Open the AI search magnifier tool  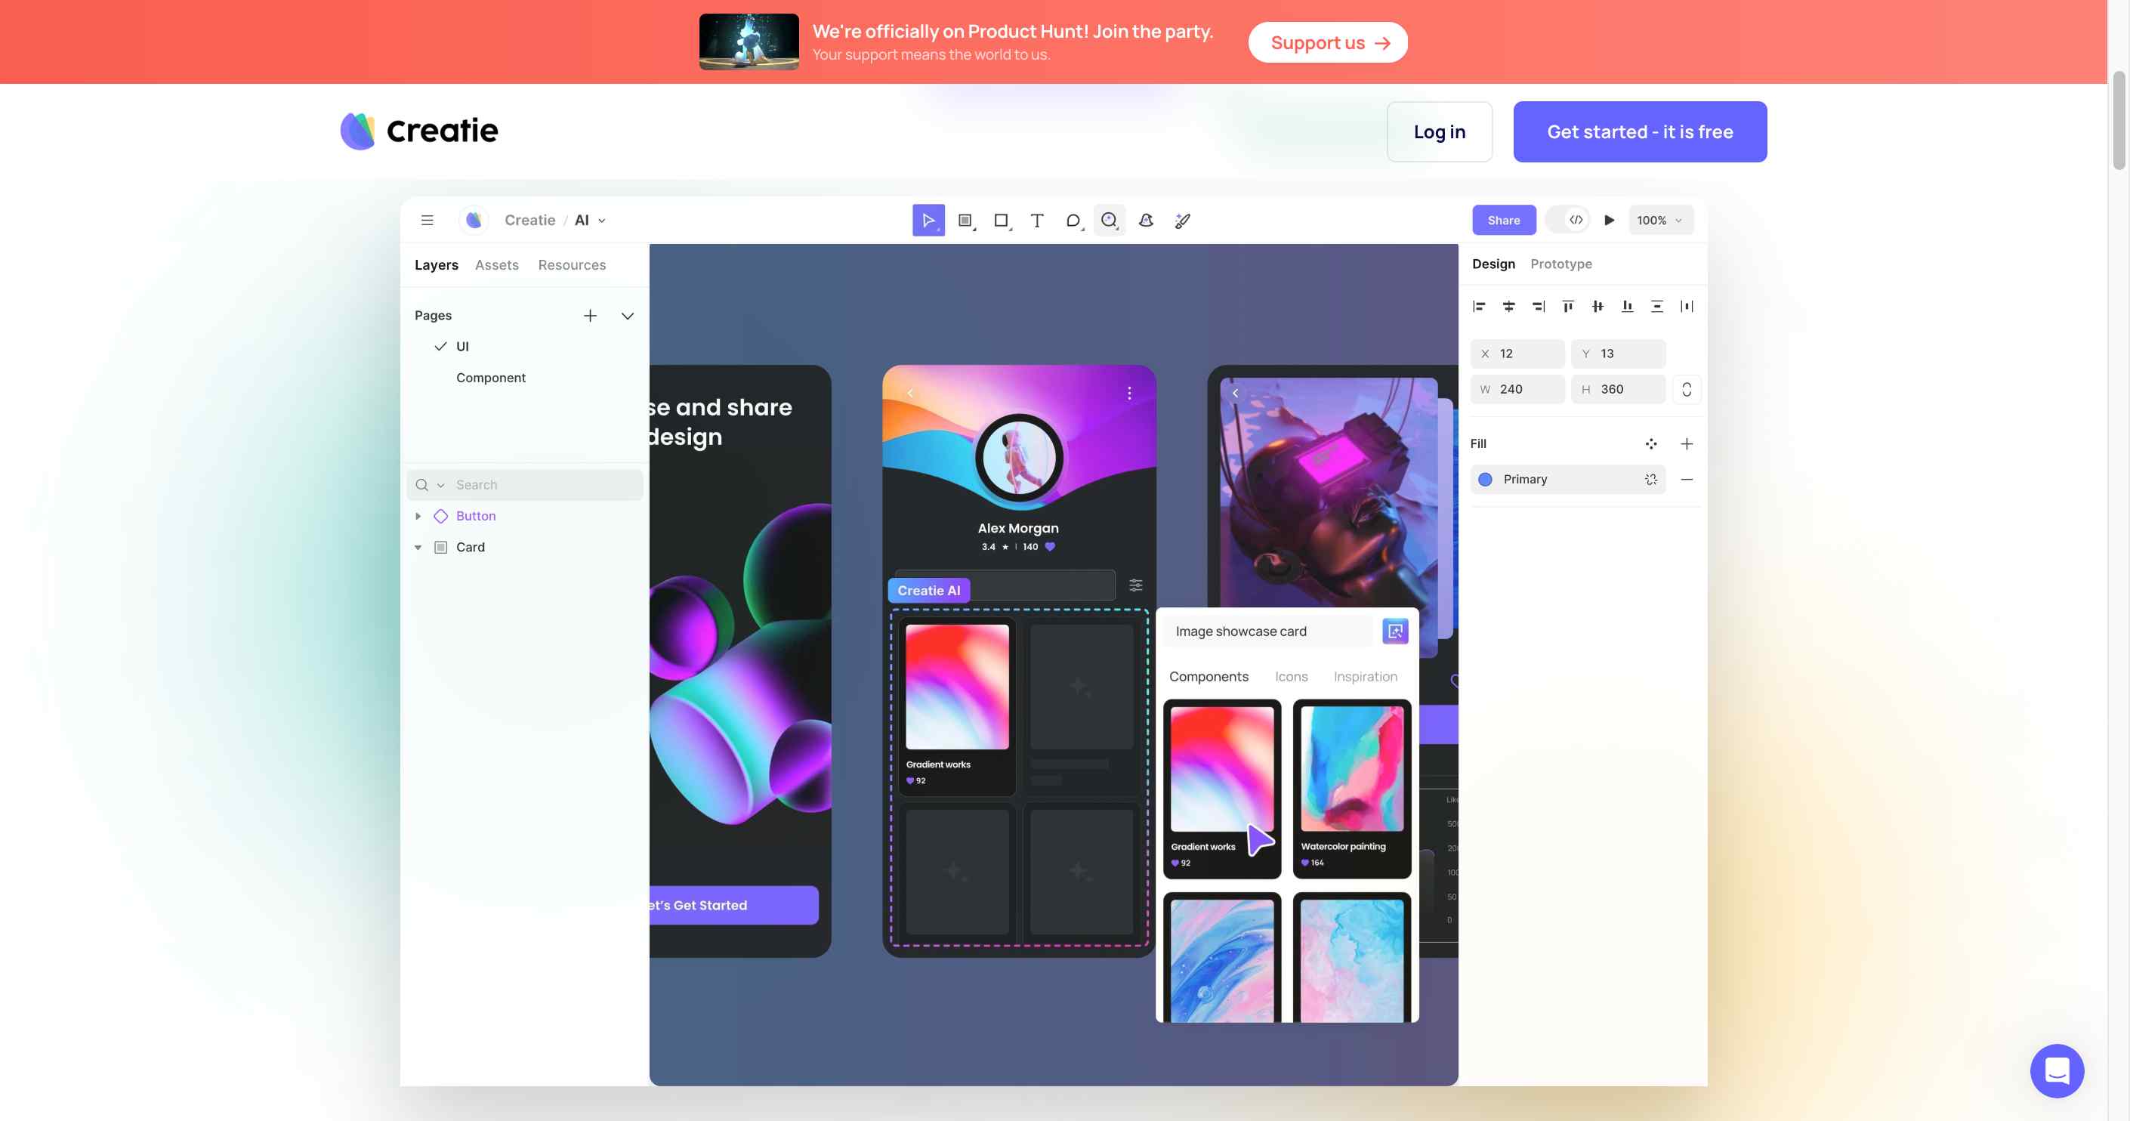click(x=1109, y=220)
